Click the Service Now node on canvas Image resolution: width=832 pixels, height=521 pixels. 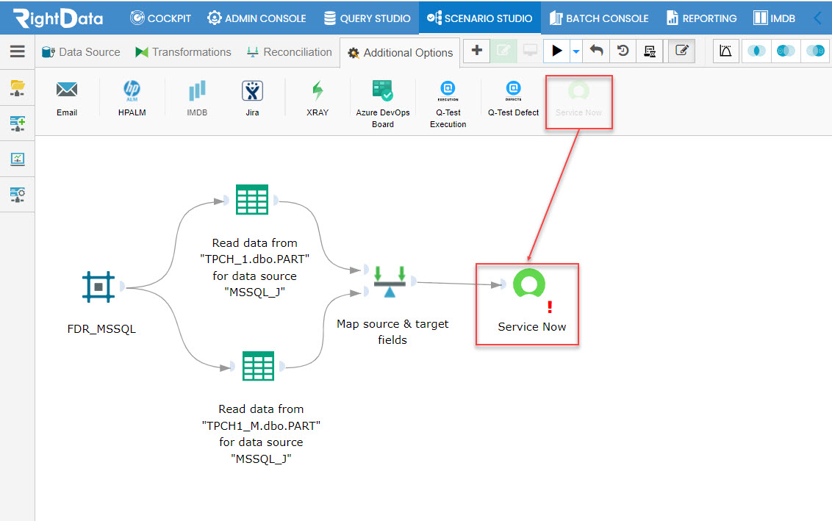tap(529, 284)
